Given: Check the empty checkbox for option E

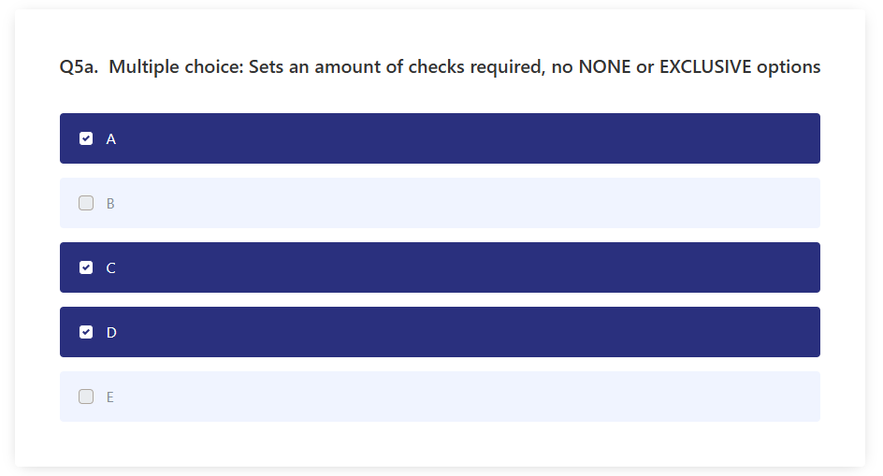Looking at the screenshot, I should click(x=86, y=397).
